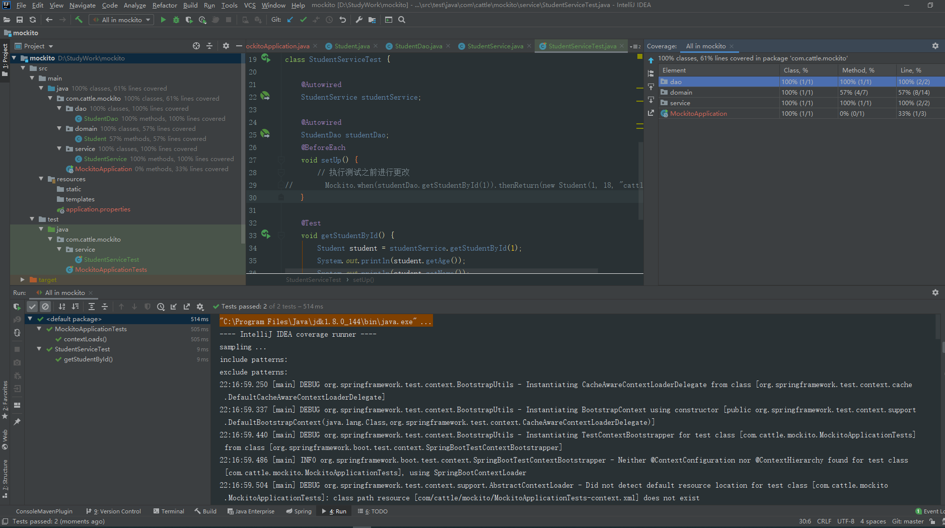Screen dimensions: 945x528
Task: Collapse the dao package node
Action: pos(59,109)
